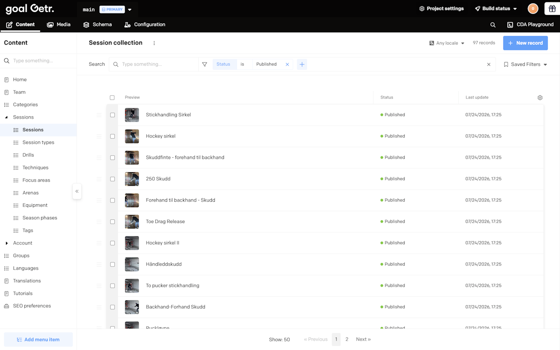Click drag handle of 250 Skudd row
560x350 pixels.
click(x=99, y=179)
